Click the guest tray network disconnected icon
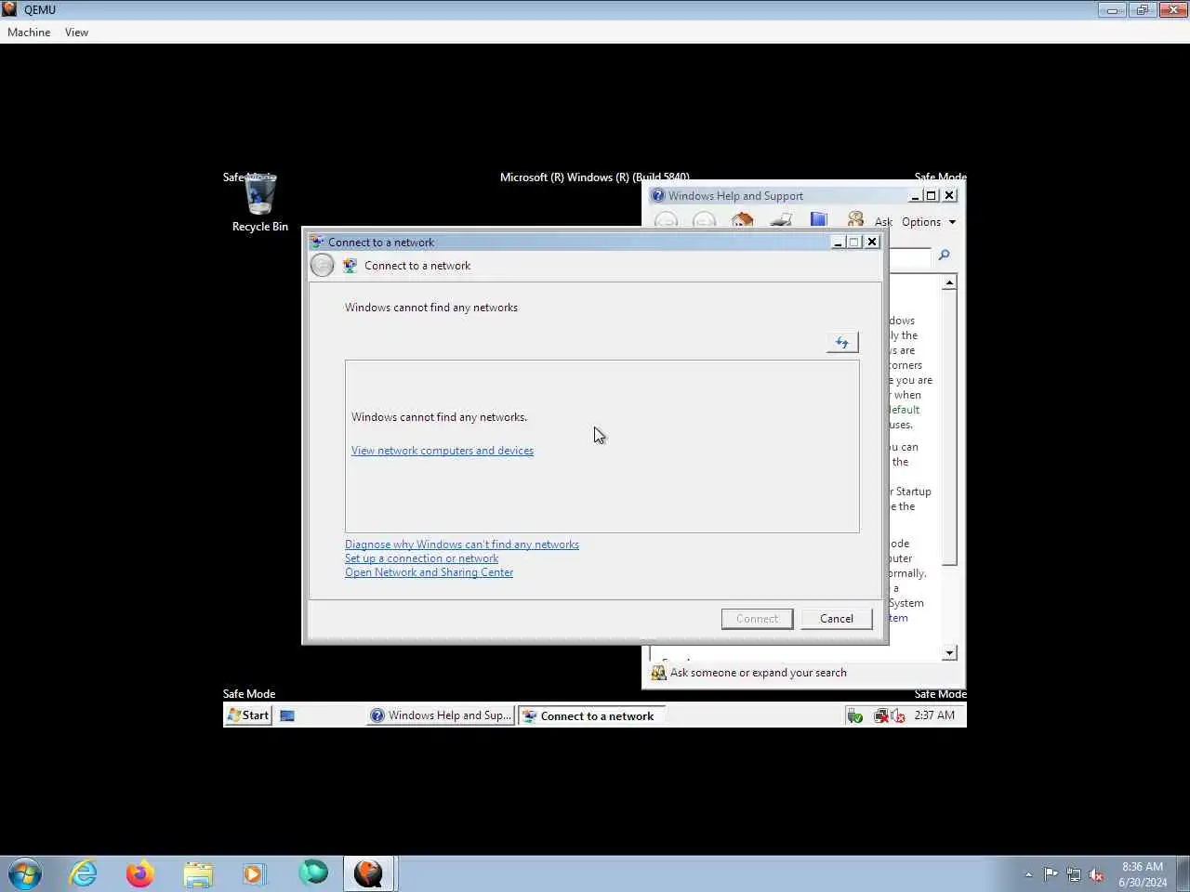Screen dimensions: 1190x892 tap(880, 715)
